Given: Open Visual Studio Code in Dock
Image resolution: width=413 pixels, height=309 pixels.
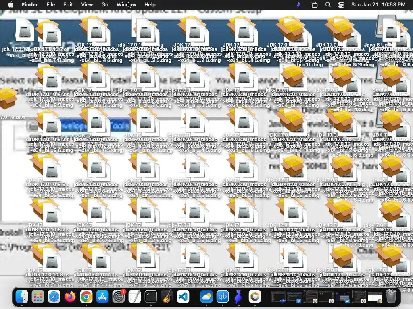Looking at the screenshot, I should click(183, 297).
